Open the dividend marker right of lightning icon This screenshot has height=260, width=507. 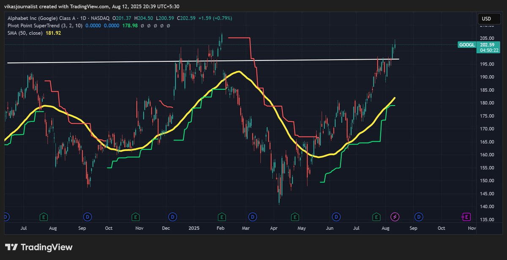pos(419,217)
